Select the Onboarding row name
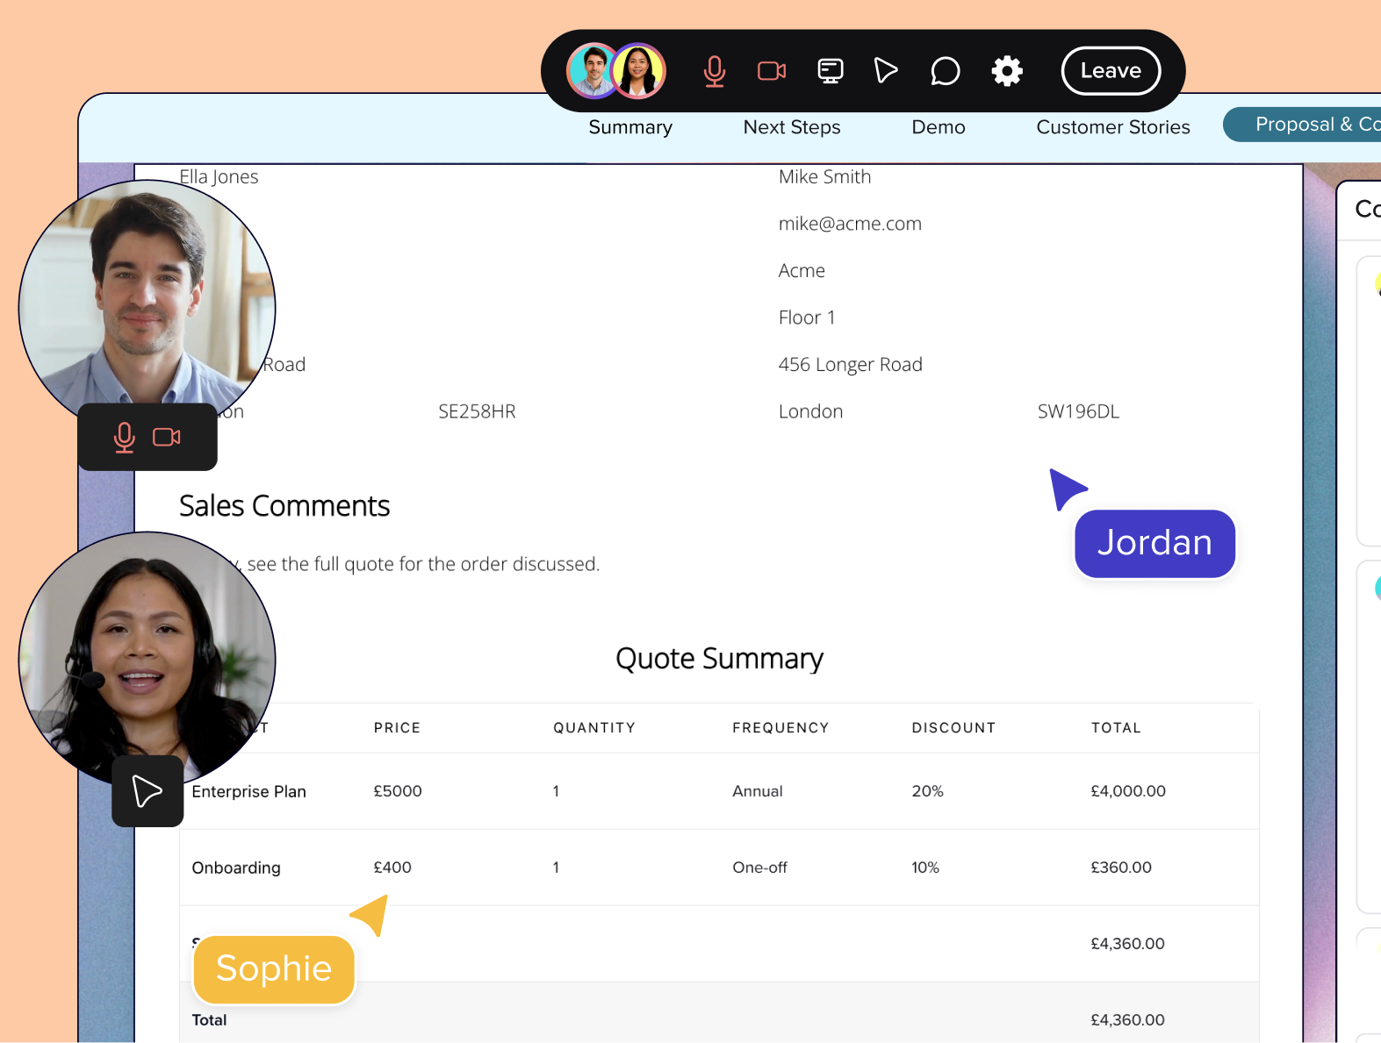Image resolution: width=1381 pixels, height=1043 pixels. click(x=236, y=868)
